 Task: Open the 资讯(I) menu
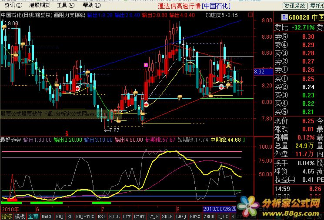(13, 5)
